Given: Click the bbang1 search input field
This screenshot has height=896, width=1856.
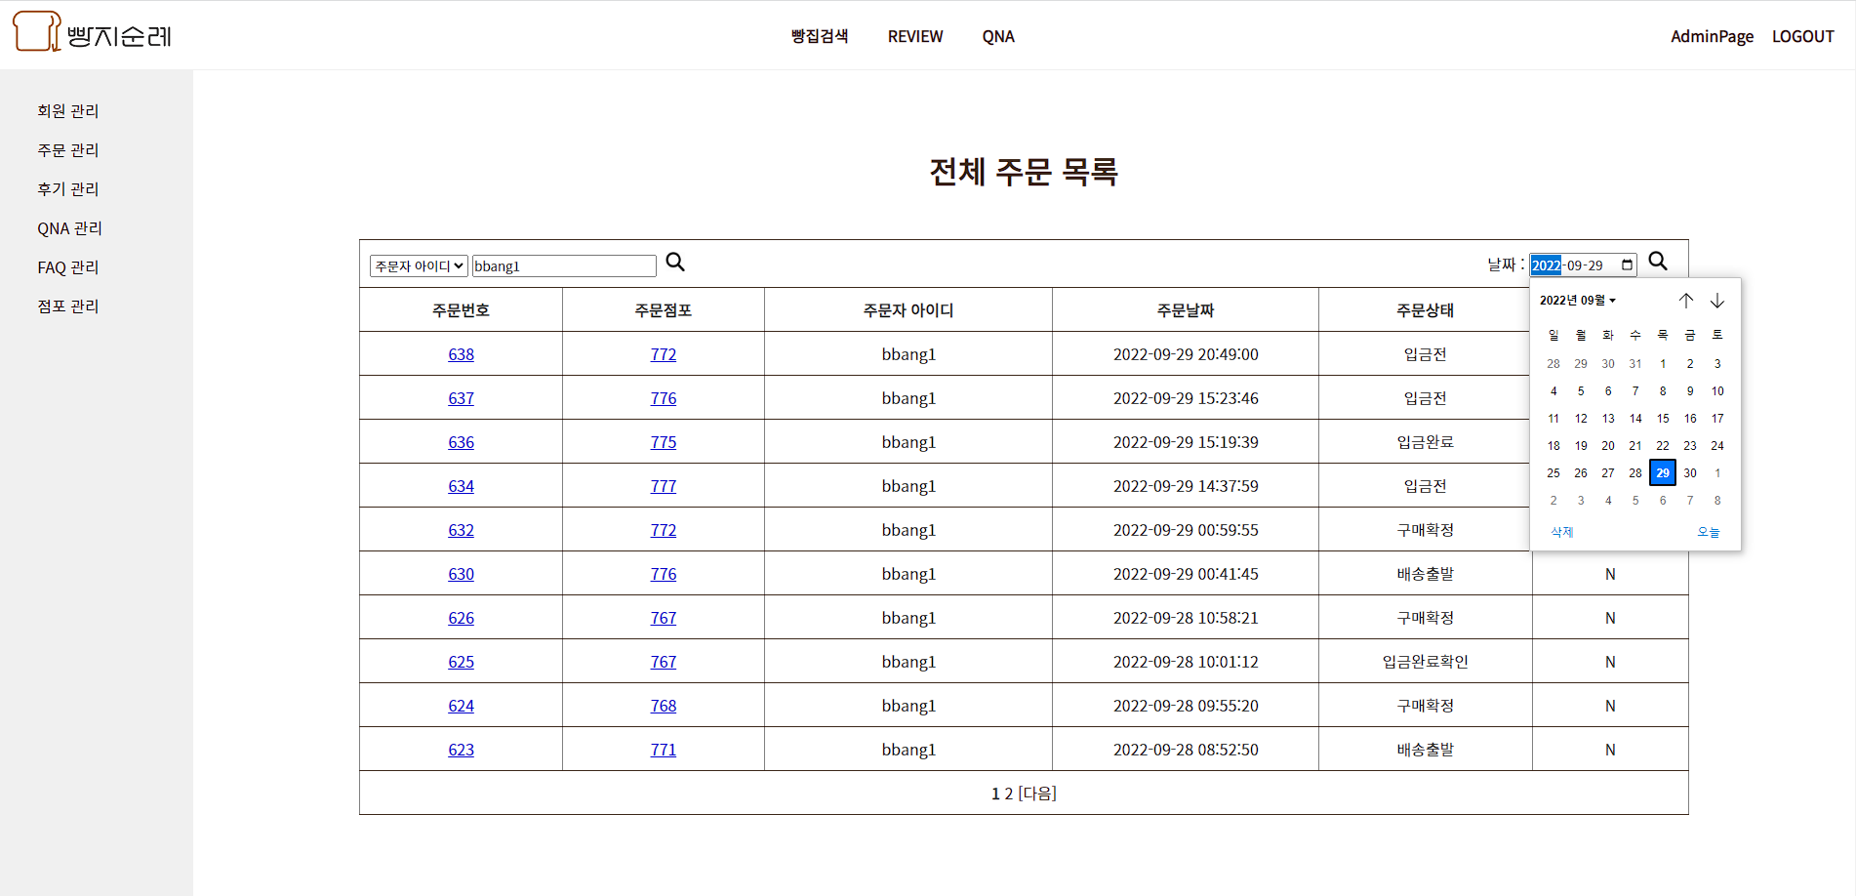Looking at the screenshot, I should pyautogui.click(x=564, y=265).
